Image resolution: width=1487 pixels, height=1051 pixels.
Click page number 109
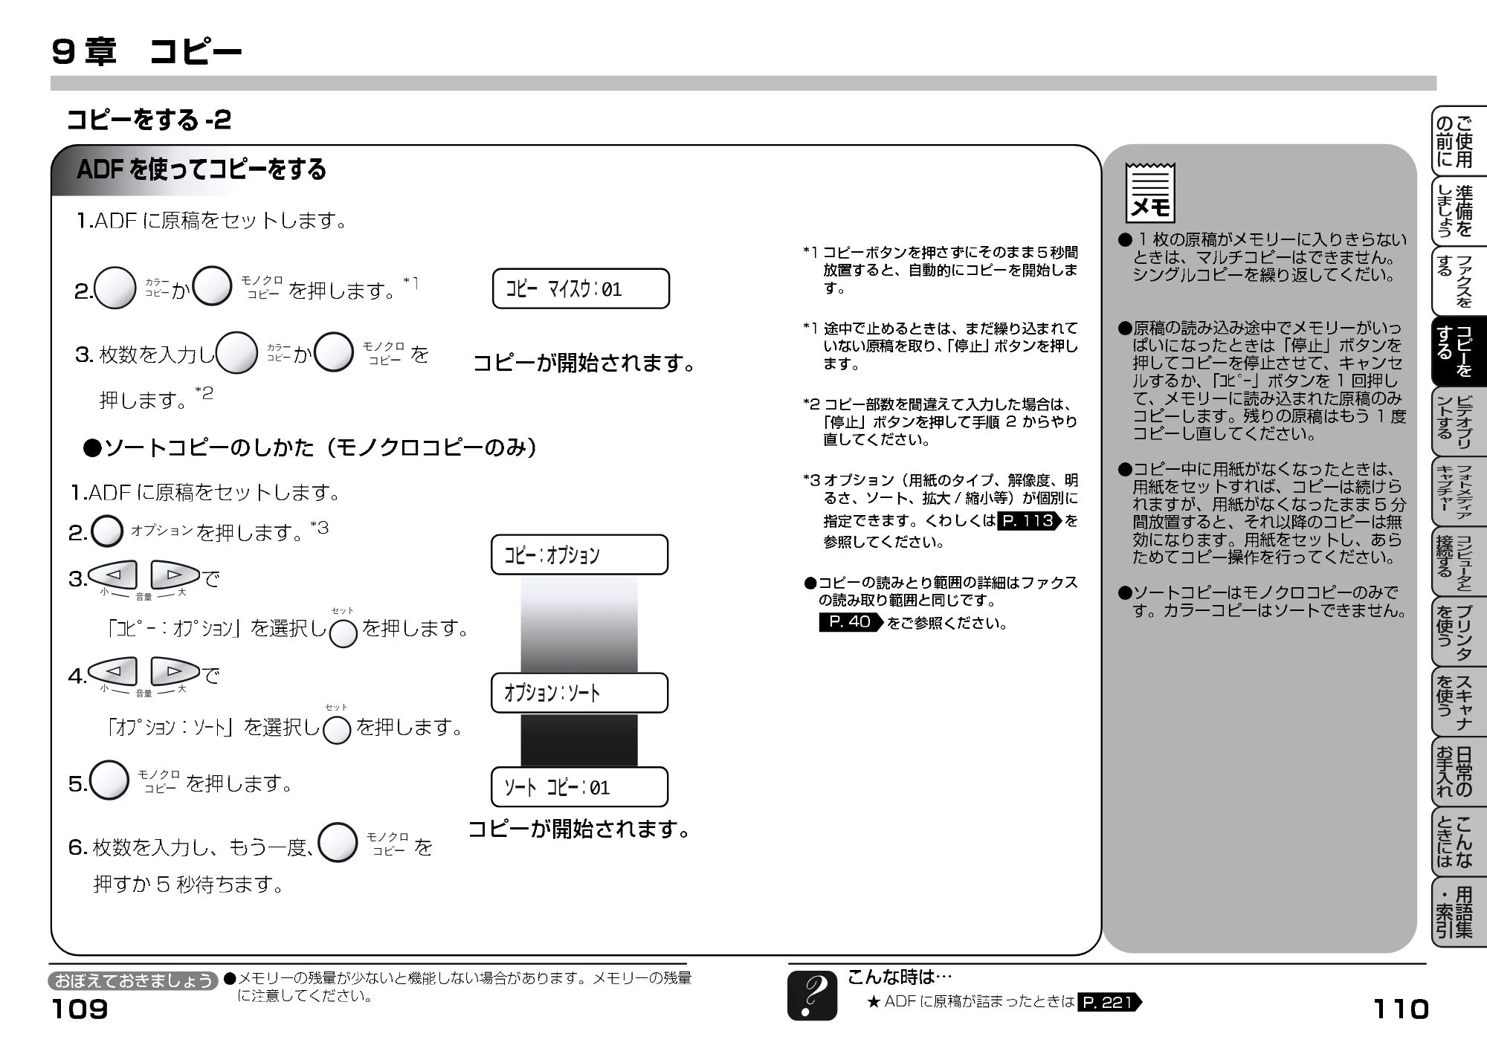(x=80, y=1009)
